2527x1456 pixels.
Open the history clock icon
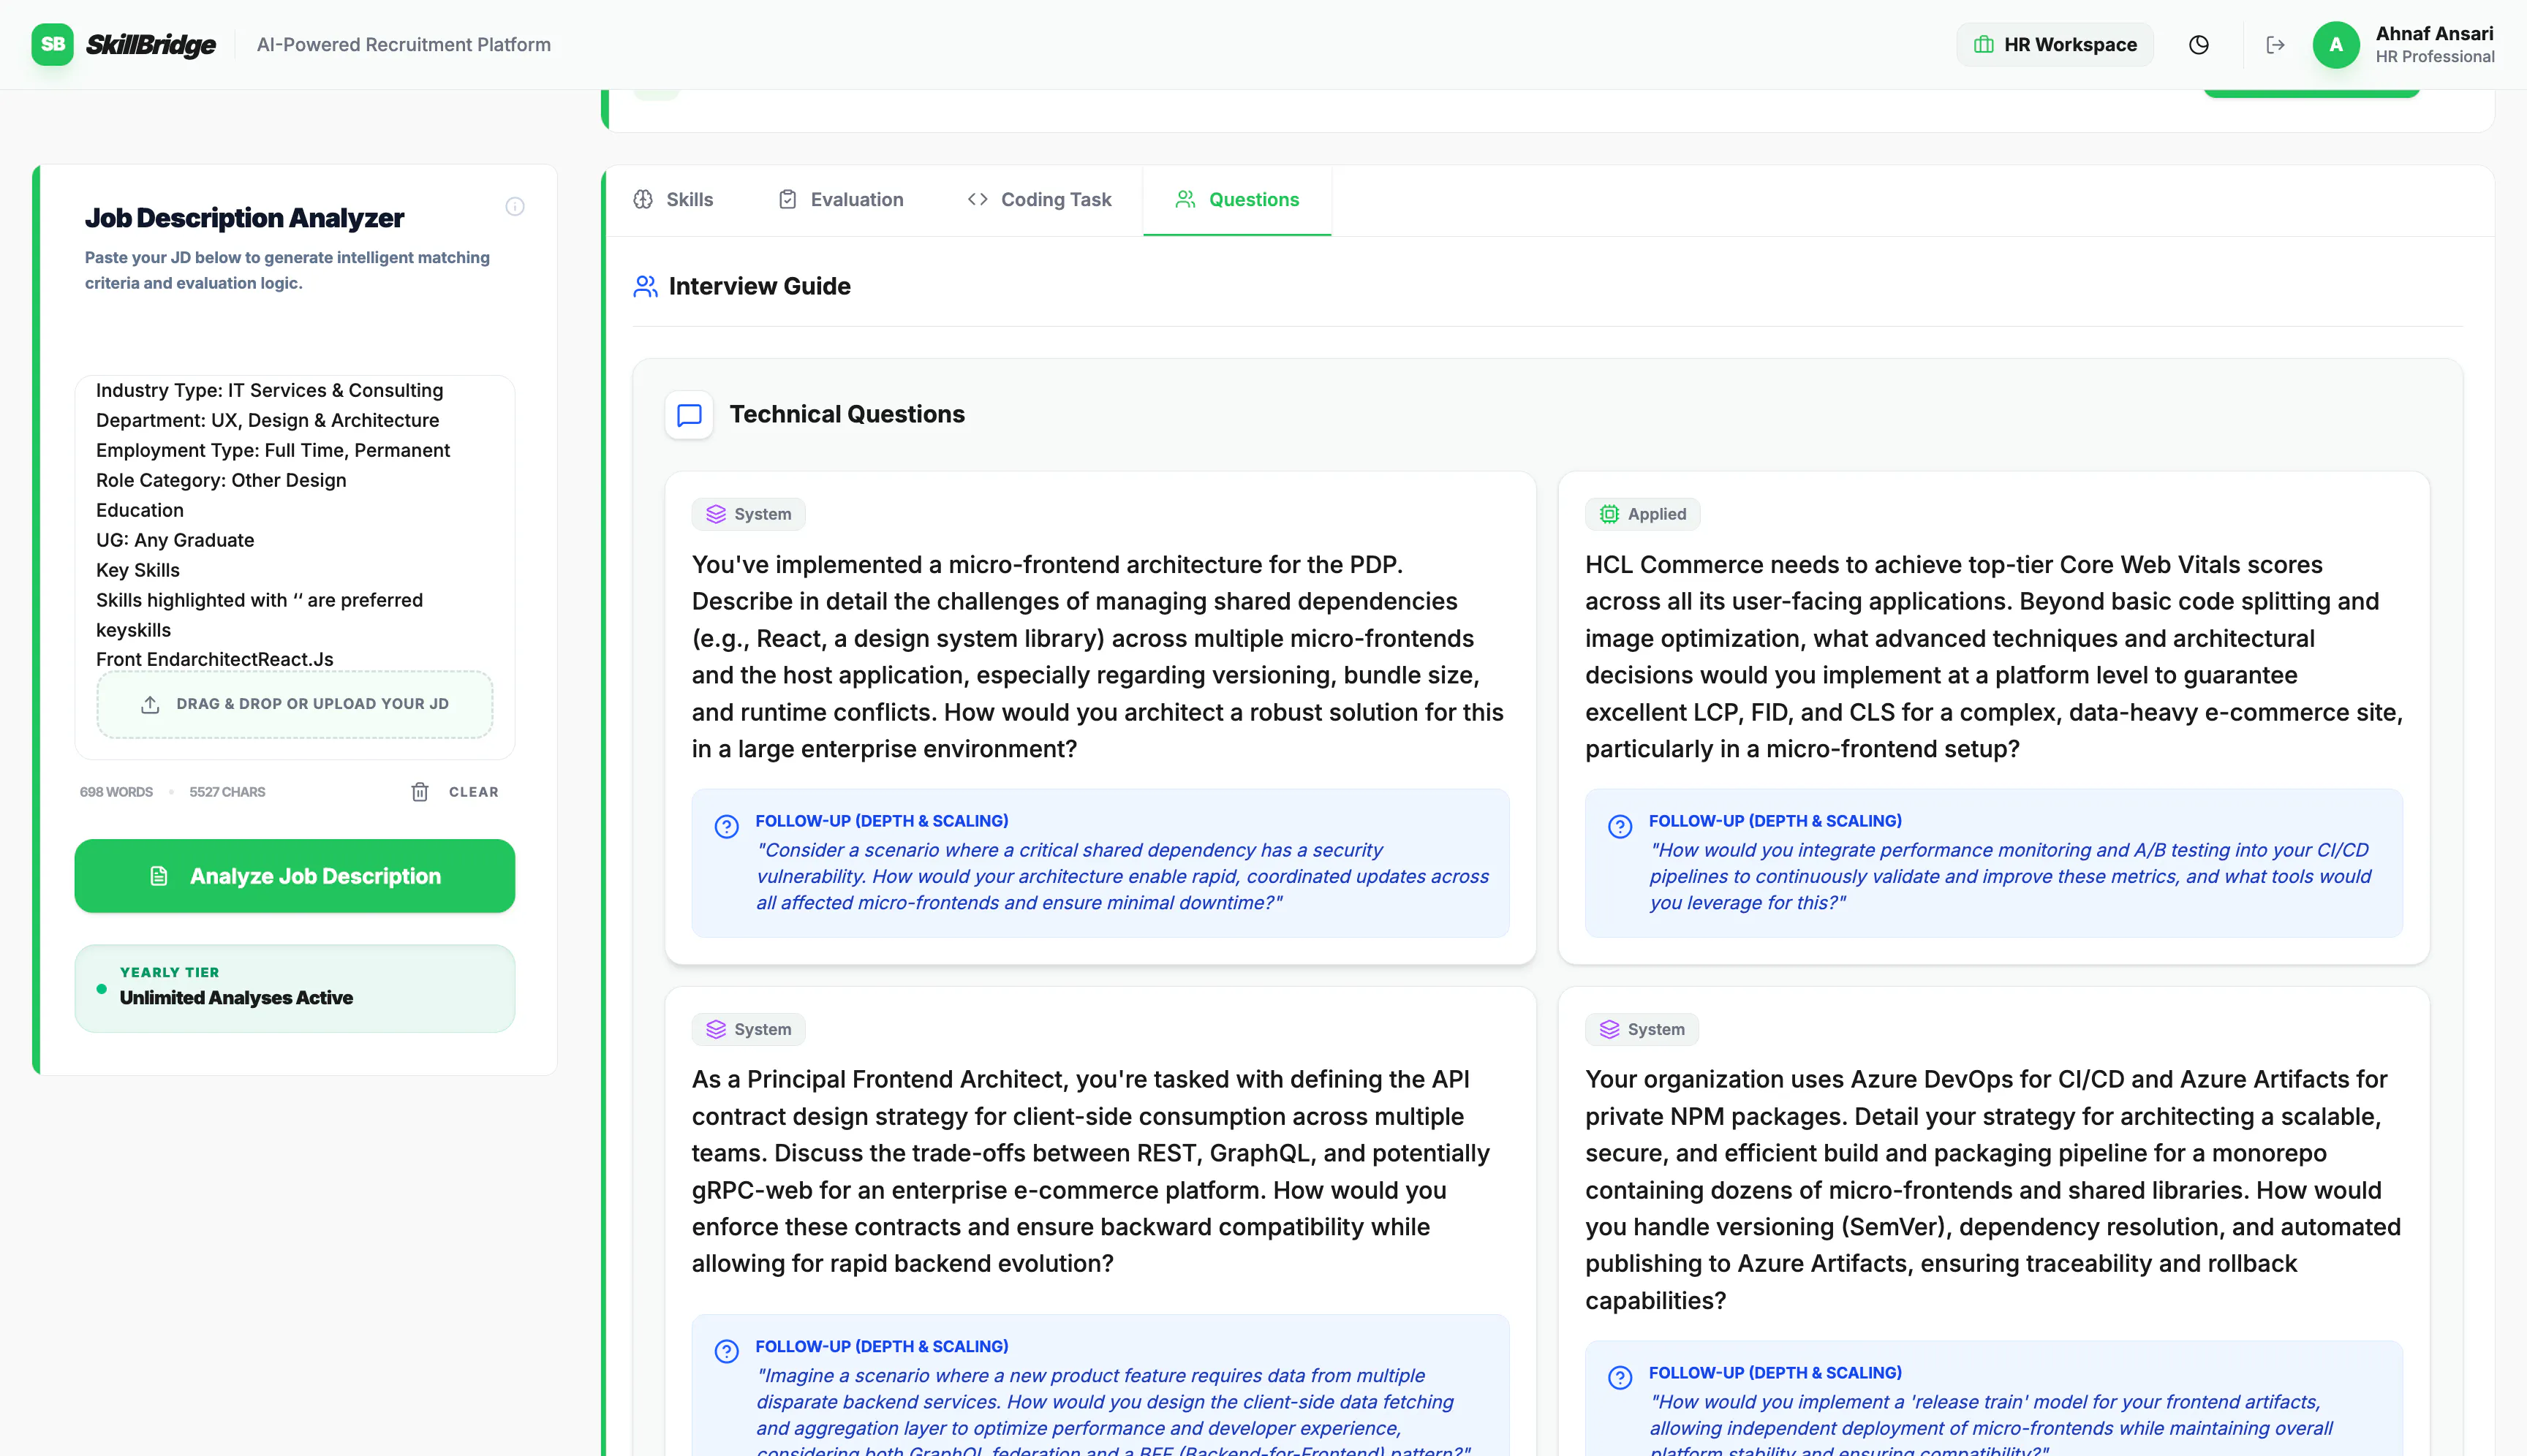[2198, 45]
